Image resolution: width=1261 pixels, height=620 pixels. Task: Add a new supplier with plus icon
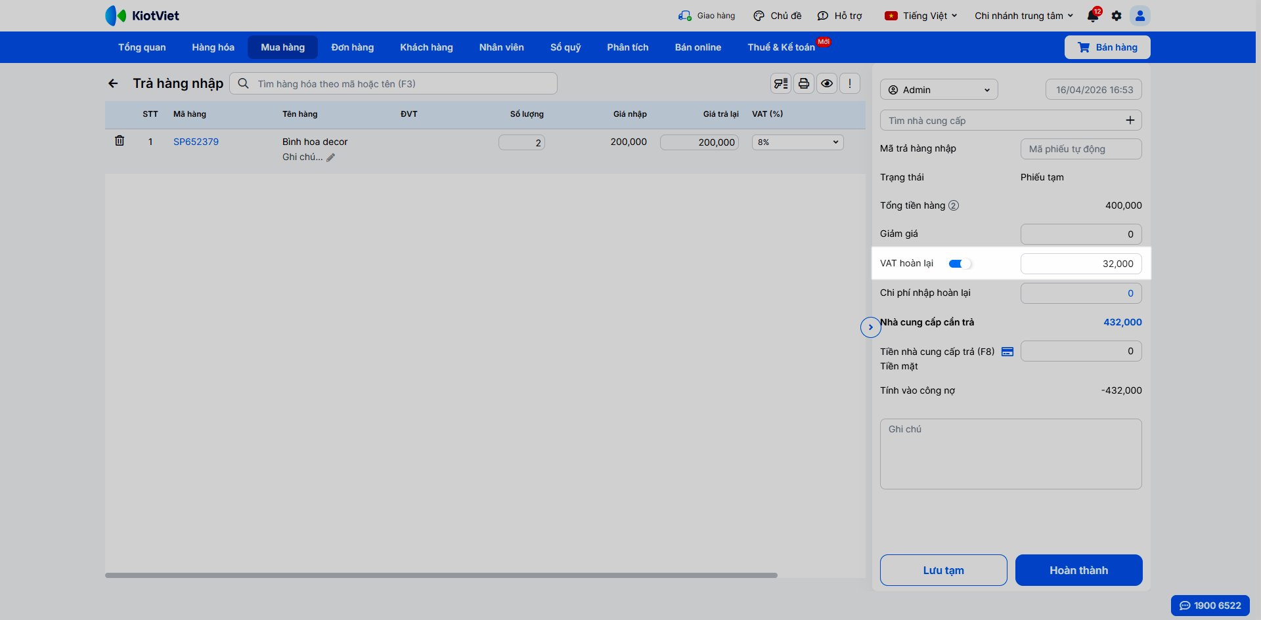(1130, 120)
